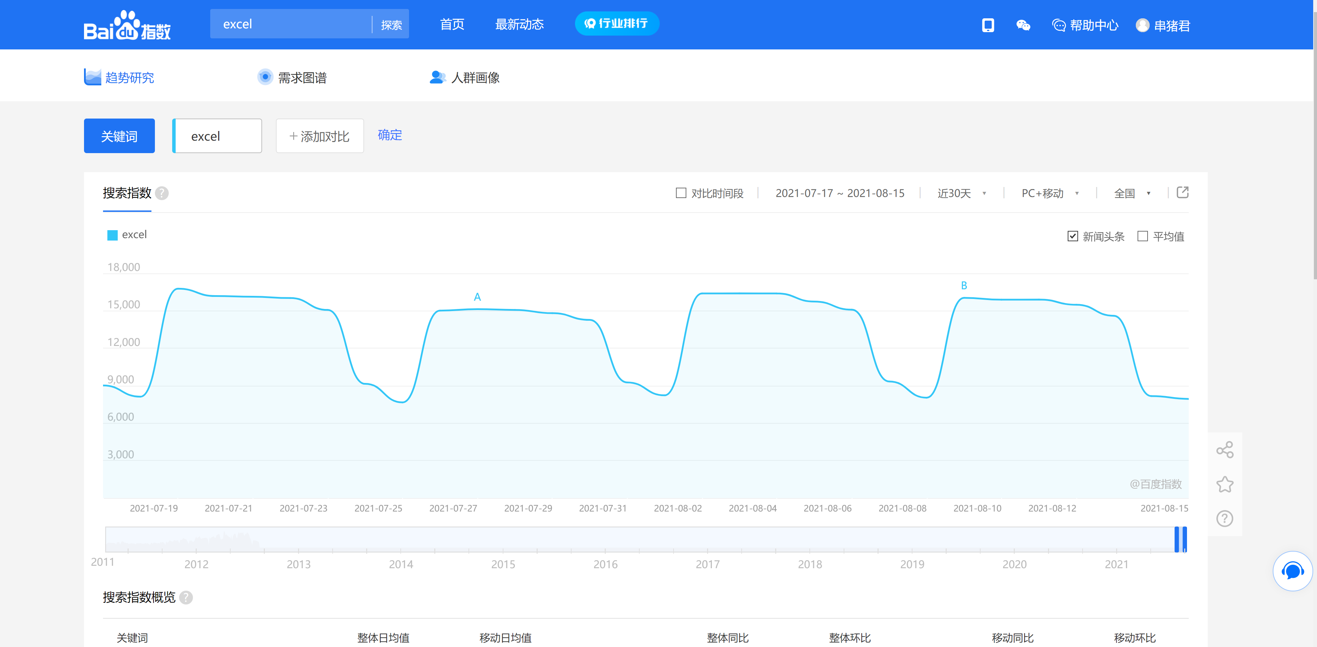Screen dimensions: 1317x647
Task: Switch to the 需求图谱 tab
Action: (x=292, y=77)
